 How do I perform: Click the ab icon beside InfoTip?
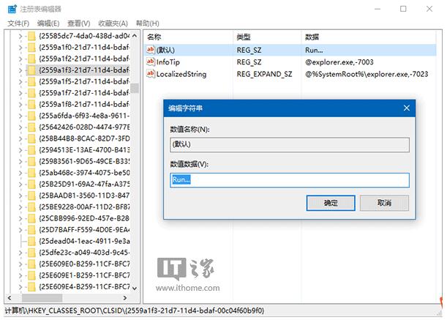point(151,62)
